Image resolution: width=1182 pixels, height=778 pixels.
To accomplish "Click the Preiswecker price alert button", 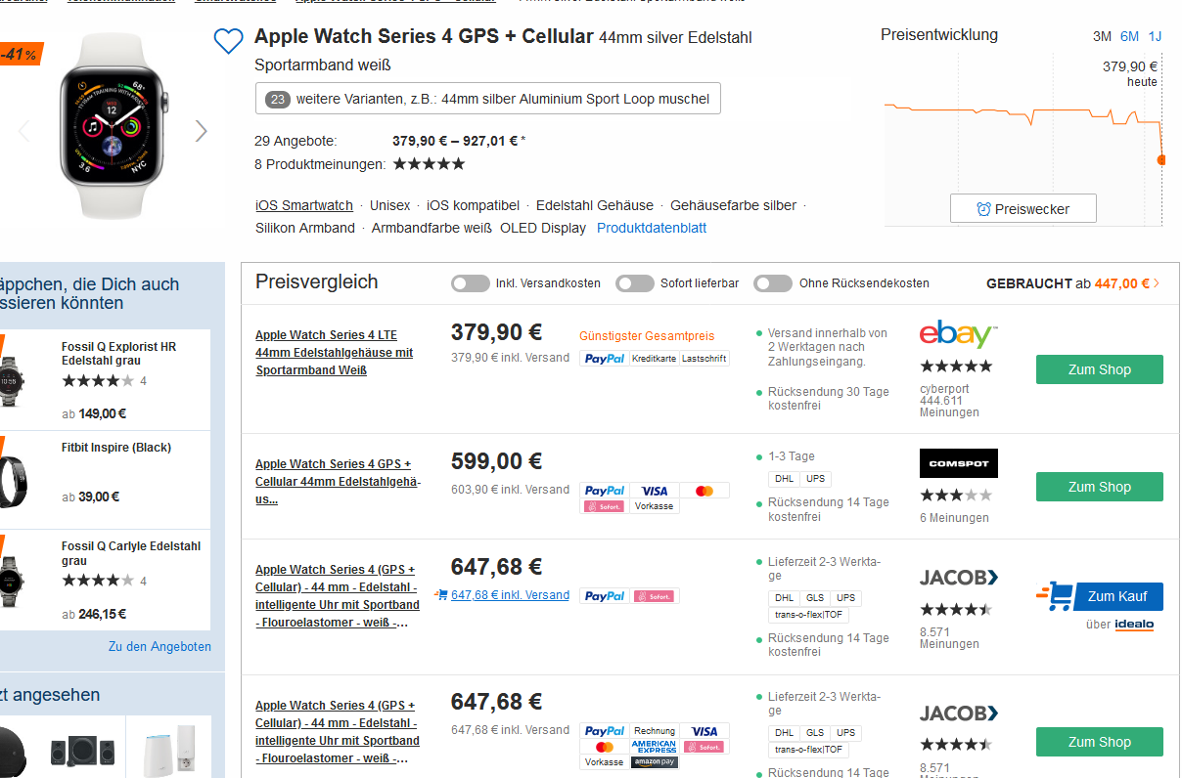I will (x=1023, y=209).
